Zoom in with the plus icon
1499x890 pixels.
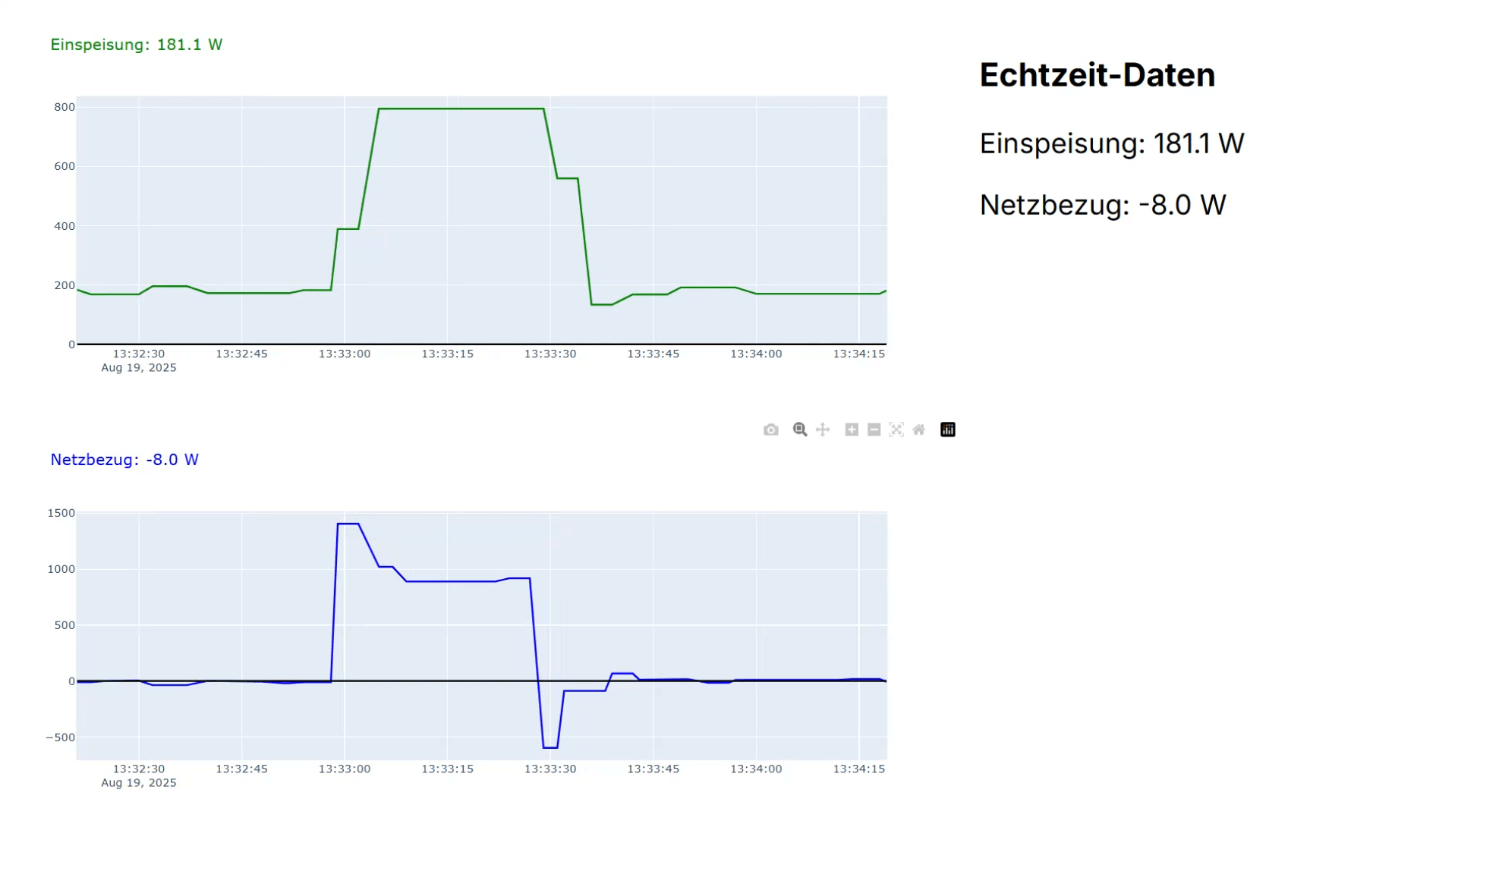click(852, 430)
